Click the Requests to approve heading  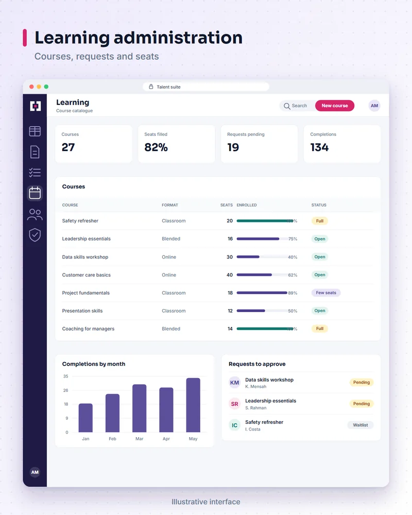click(x=257, y=364)
